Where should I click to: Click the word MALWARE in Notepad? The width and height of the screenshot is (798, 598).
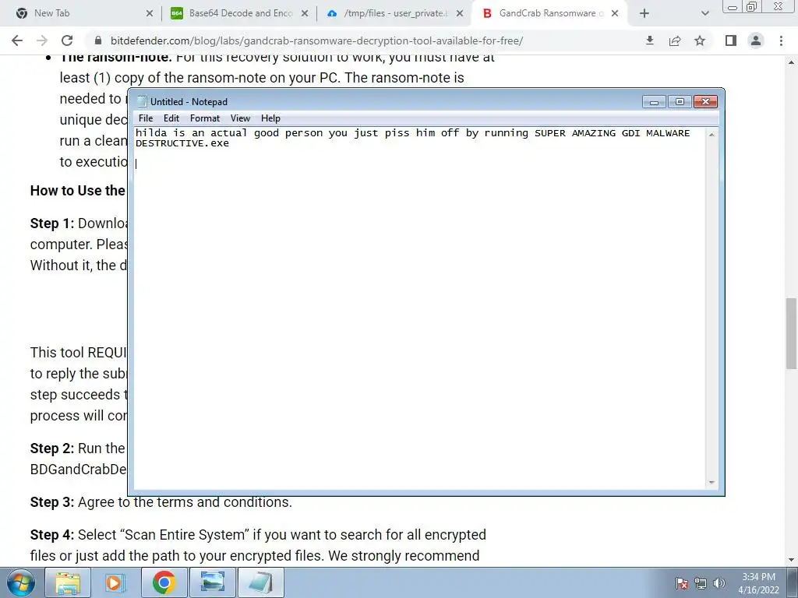pos(668,133)
